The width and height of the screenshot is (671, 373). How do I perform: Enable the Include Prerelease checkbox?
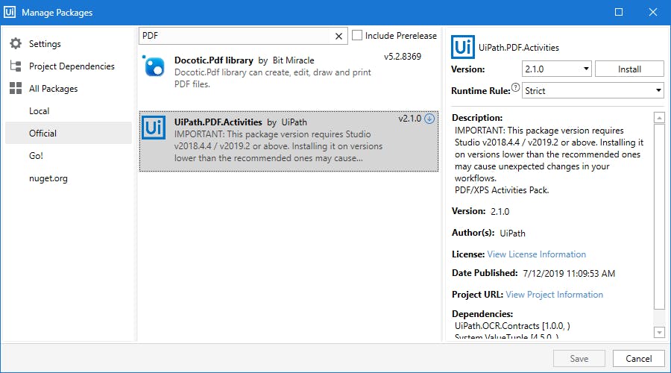pyautogui.click(x=357, y=36)
